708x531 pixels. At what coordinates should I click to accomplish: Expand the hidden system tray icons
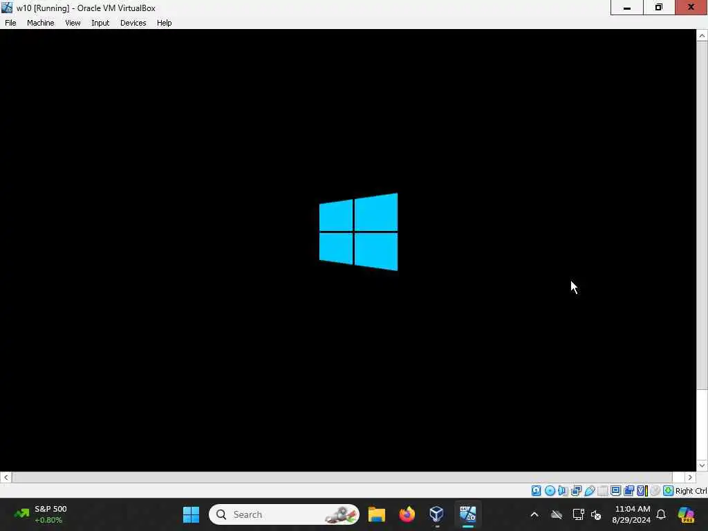(534, 514)
